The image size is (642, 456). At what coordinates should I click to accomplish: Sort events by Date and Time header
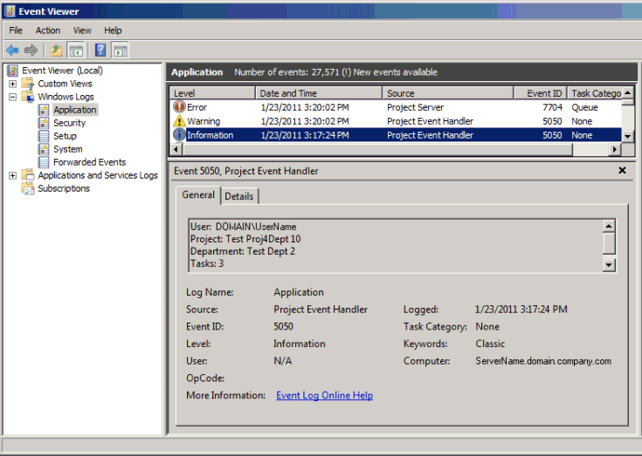(319, 93)
